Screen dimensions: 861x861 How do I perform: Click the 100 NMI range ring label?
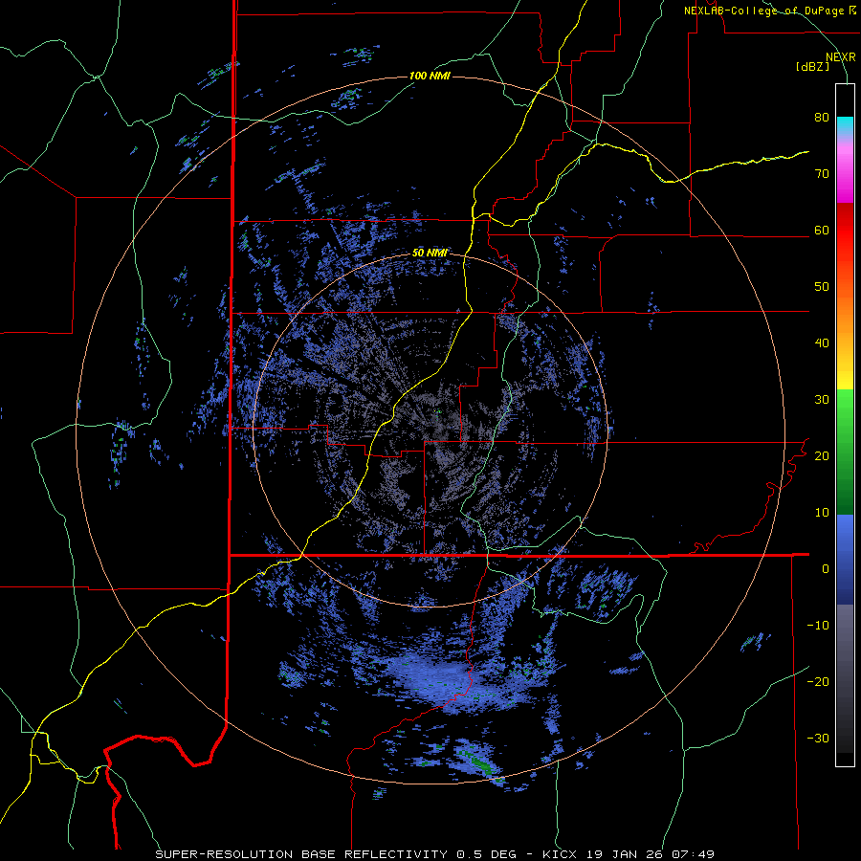[430, 76]
